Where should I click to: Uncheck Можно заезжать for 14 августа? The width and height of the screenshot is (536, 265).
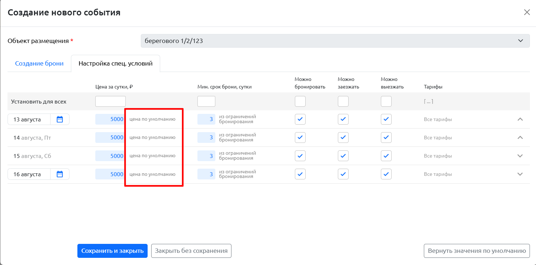click(343, 138)
